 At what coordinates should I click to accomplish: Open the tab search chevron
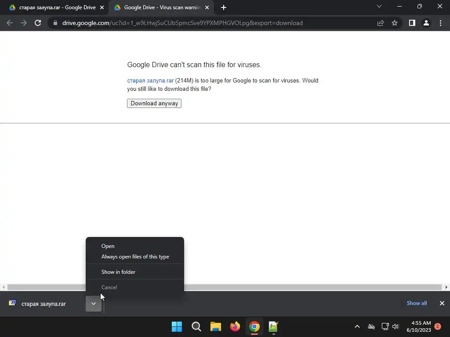(379, 6)
